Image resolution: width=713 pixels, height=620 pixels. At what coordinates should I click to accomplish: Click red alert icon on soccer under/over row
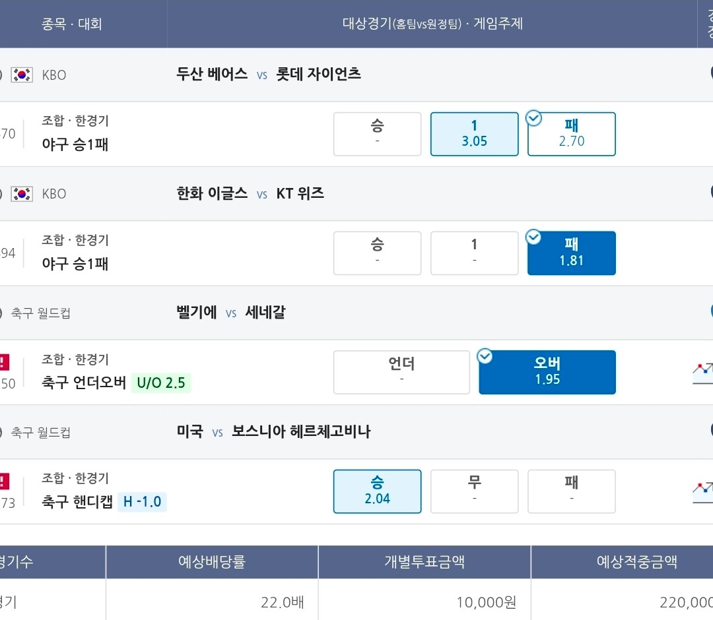point(4,363)
